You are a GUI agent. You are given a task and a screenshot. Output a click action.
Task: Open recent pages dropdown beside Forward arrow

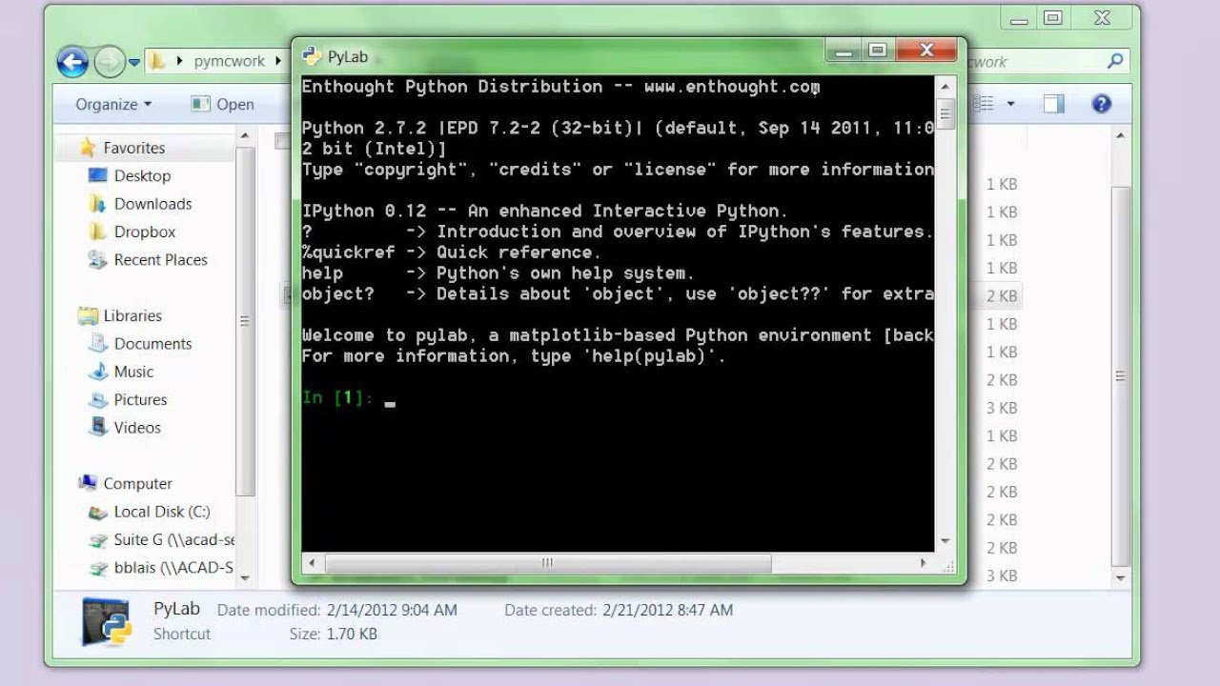pos(134,63)
